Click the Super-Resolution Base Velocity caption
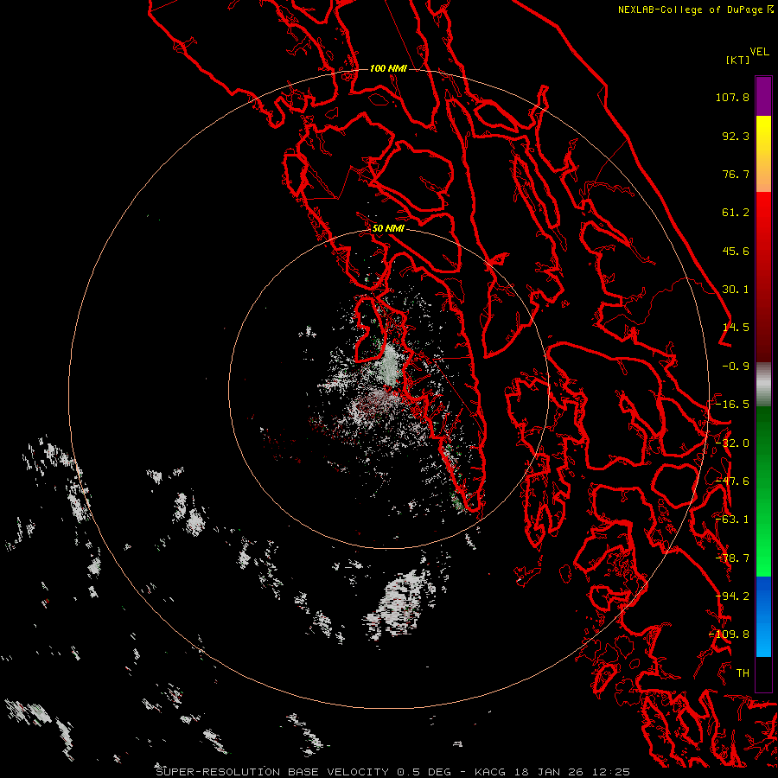The height and width of the screenshot is (778, 778). 392,772
